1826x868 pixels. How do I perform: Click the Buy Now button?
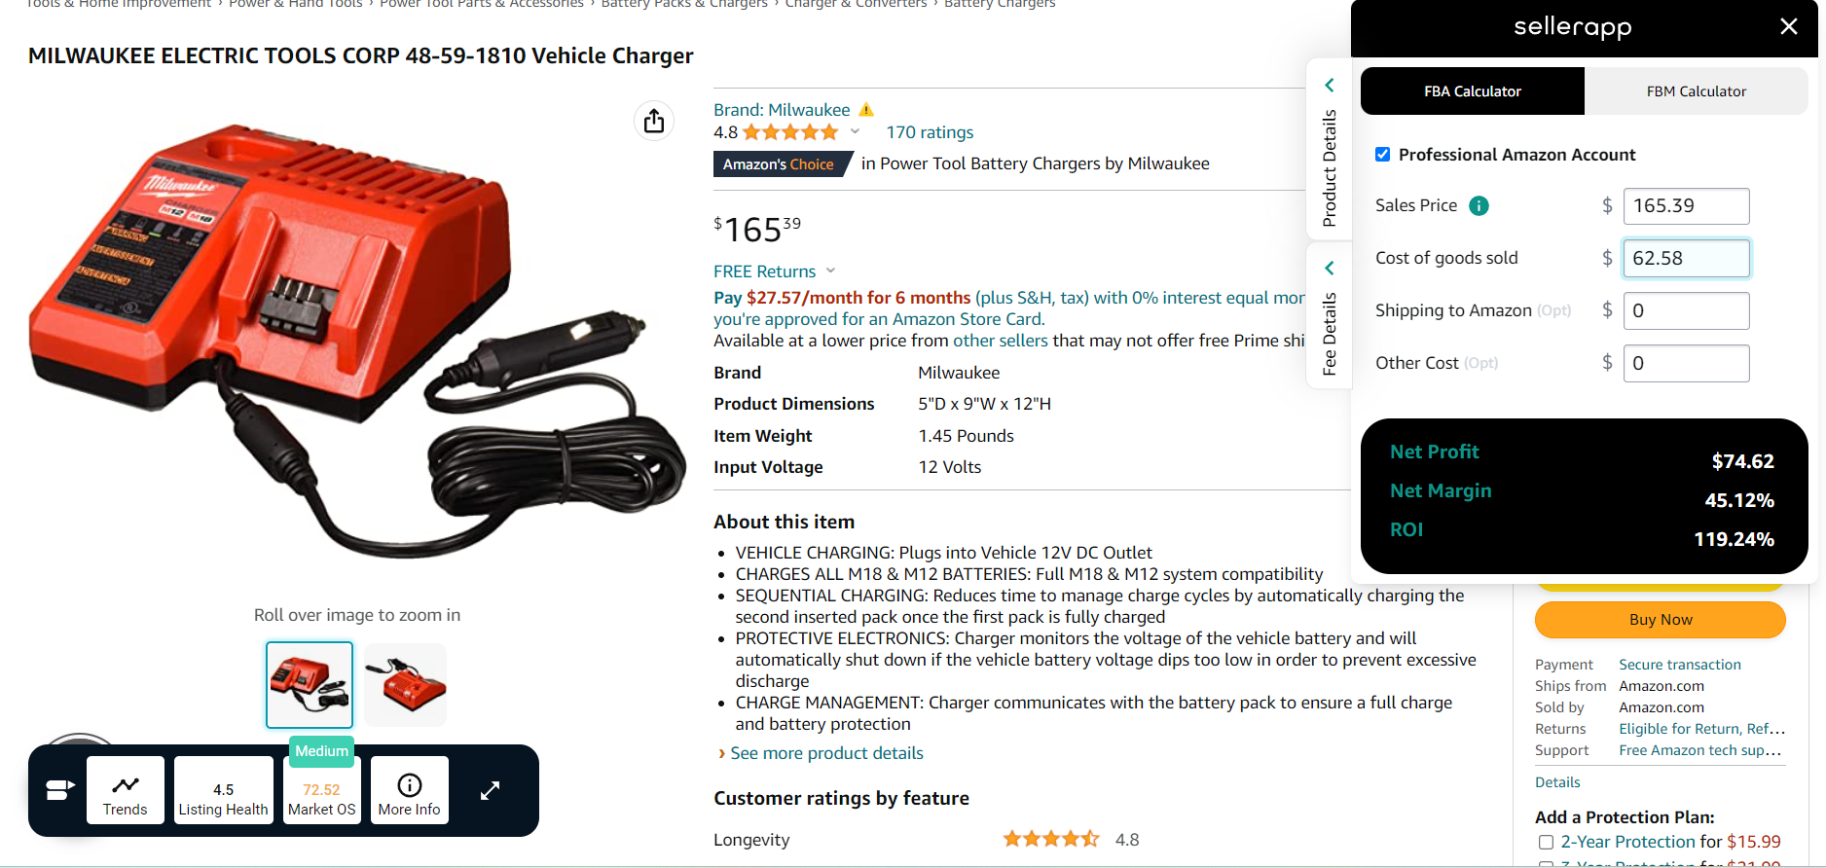(1661, 620)
